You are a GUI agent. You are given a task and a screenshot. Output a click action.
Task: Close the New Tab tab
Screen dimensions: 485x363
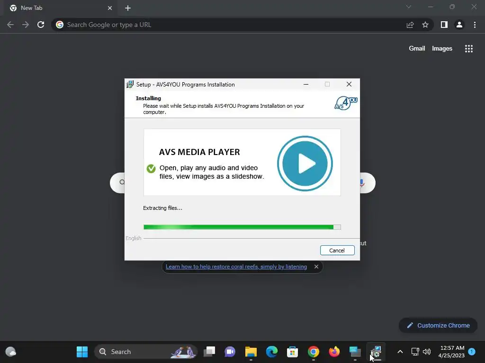point(110,8)
